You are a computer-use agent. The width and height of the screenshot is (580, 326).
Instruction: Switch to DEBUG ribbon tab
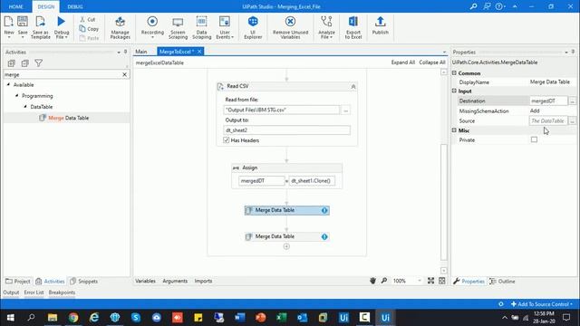coord(75,6)
